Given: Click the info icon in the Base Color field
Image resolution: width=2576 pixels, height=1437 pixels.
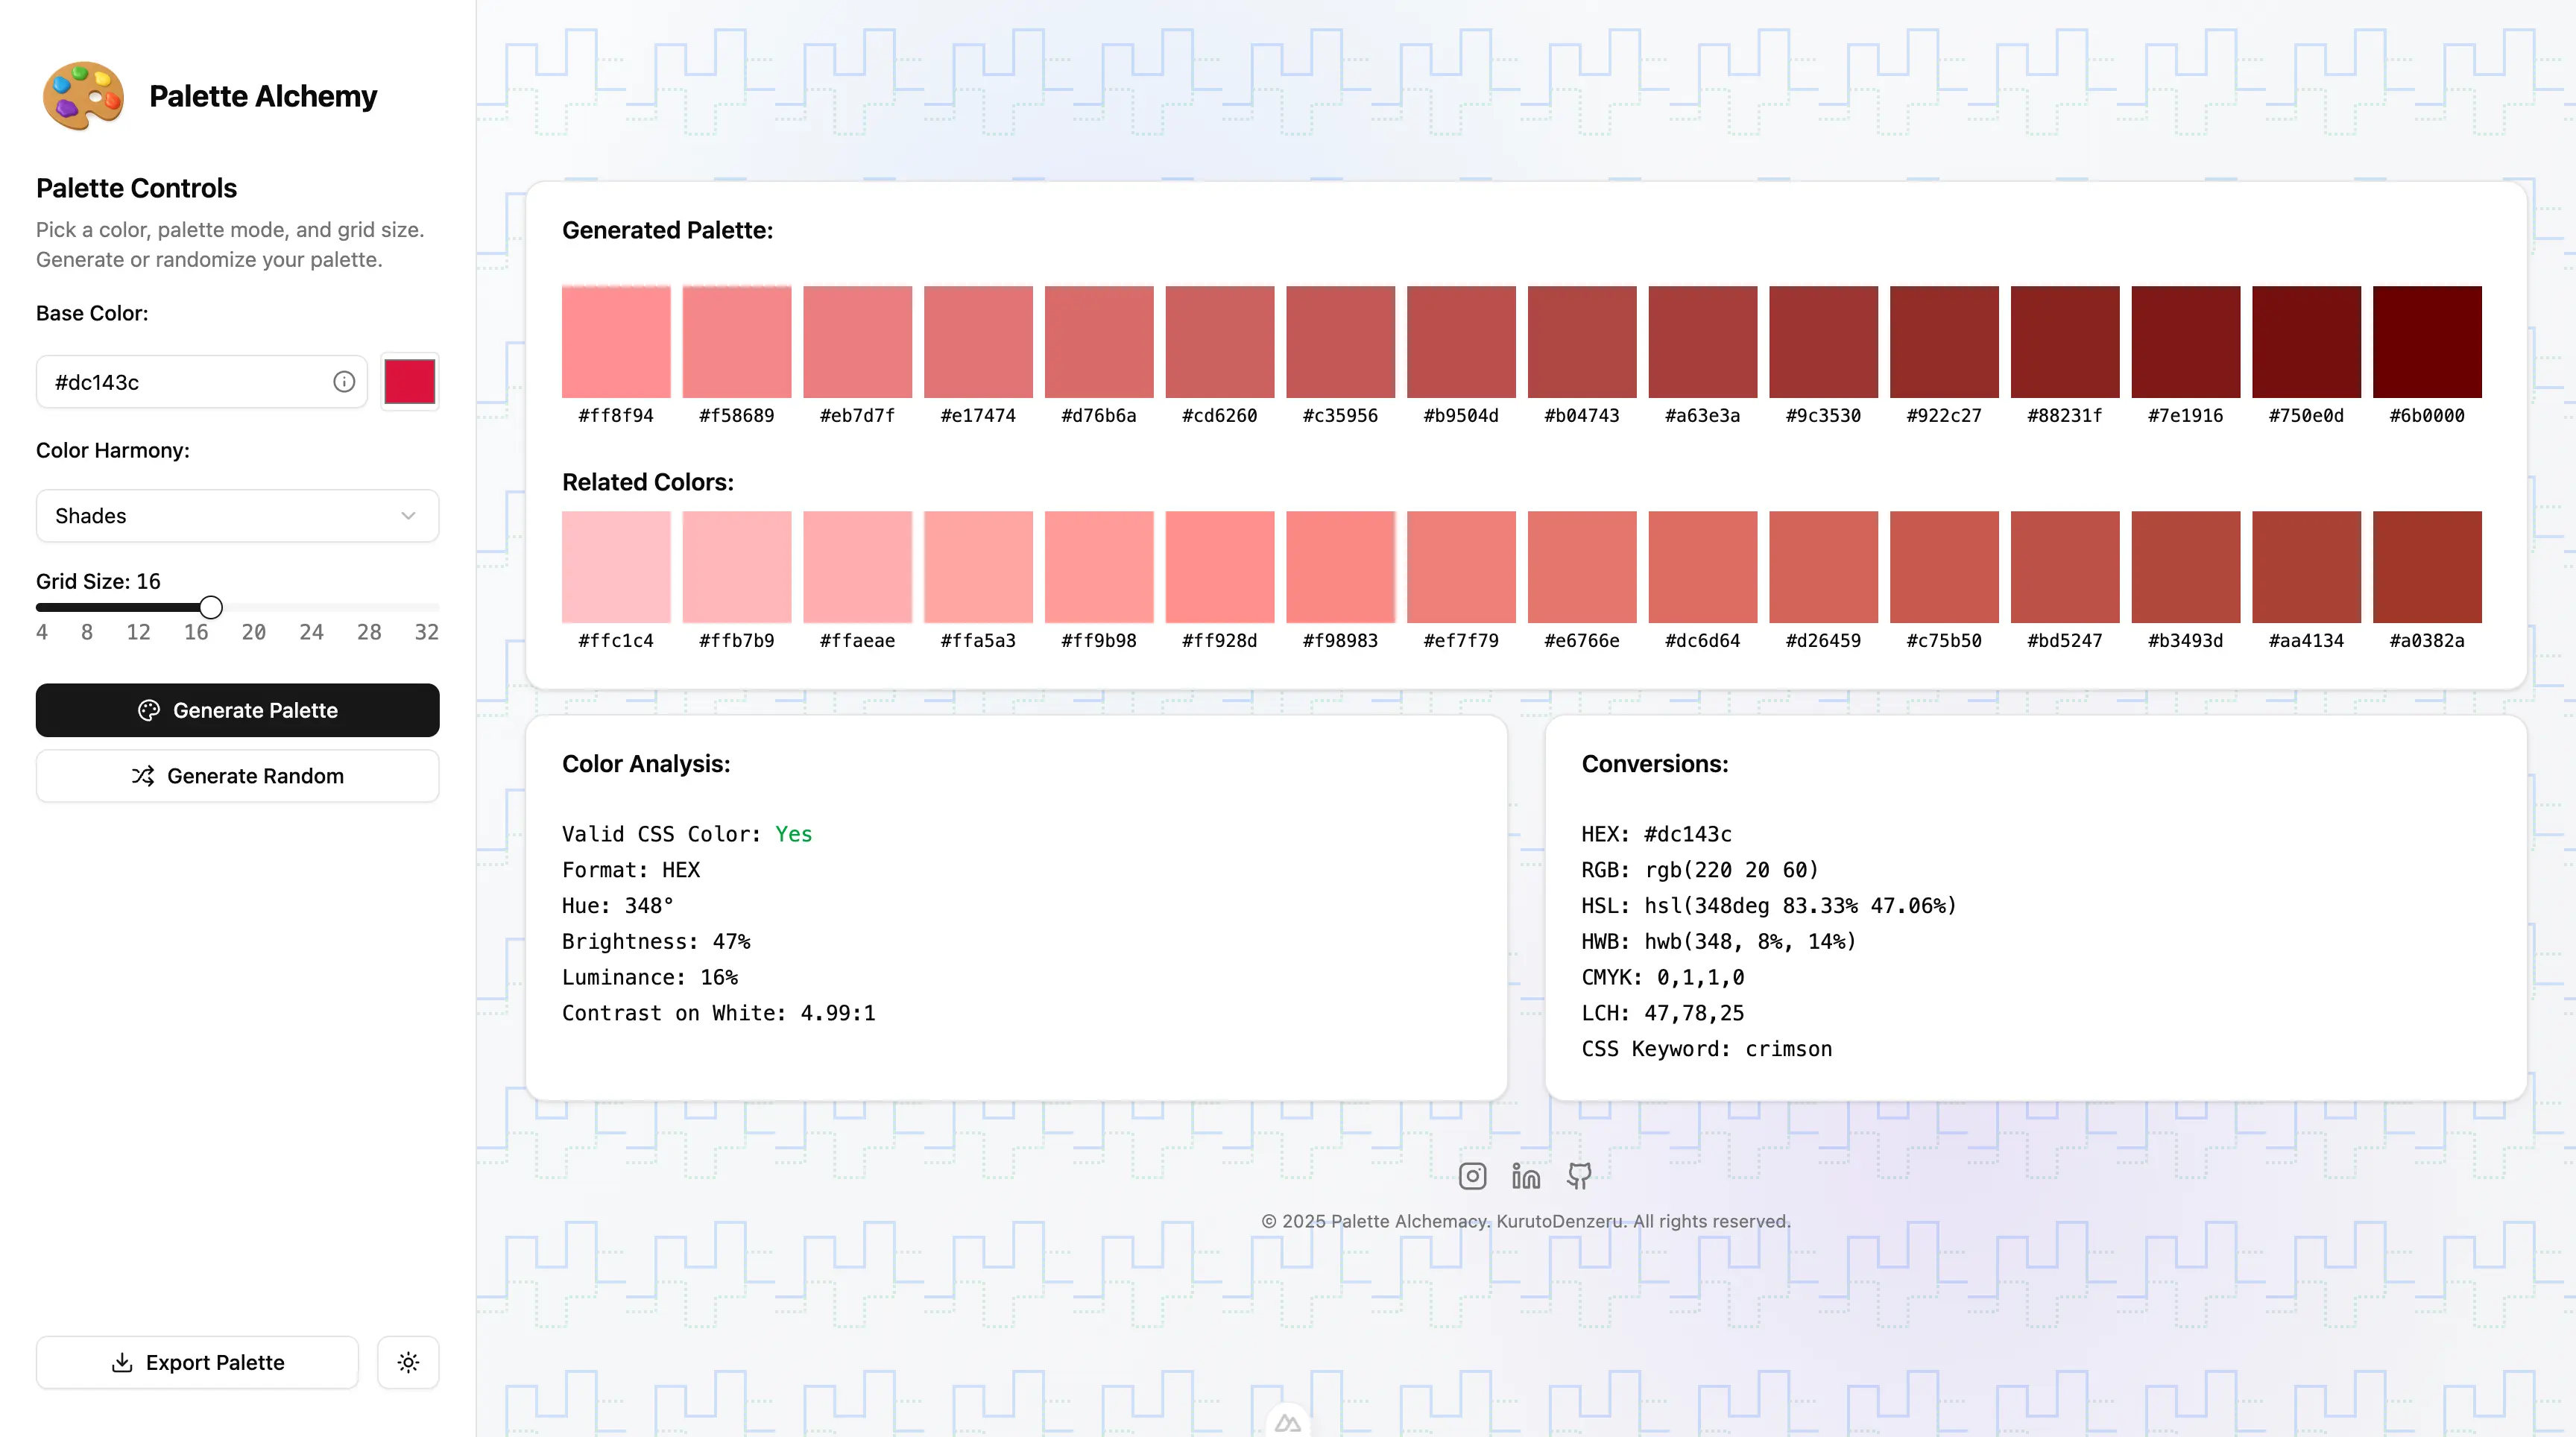Looking at the screenshot, I should [x=344, y=382].
